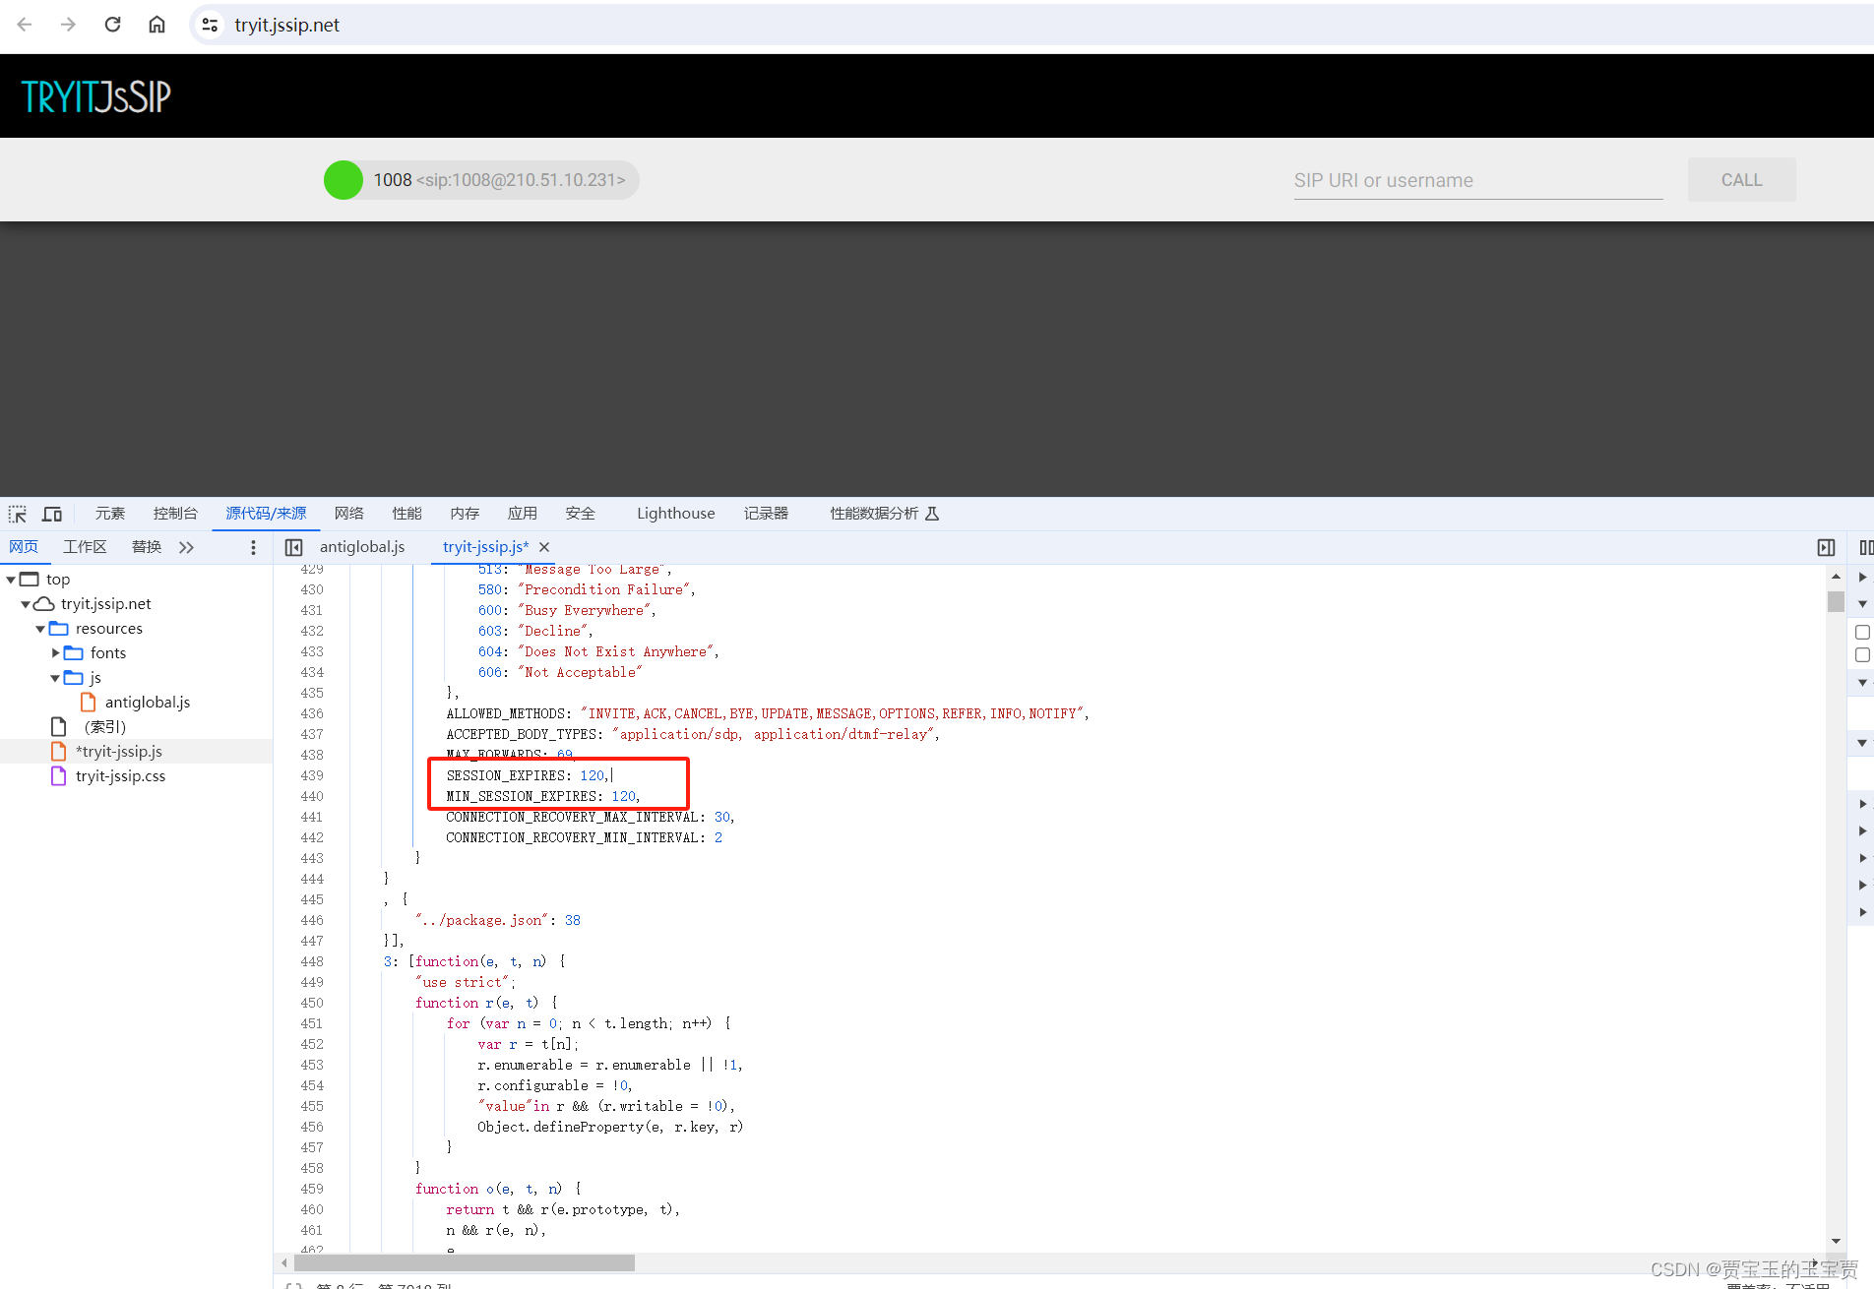Screen dimensions: 1874x1289
Task: Collapse the tryit.jssip.net domain node
Action: (x=26, y=604)
